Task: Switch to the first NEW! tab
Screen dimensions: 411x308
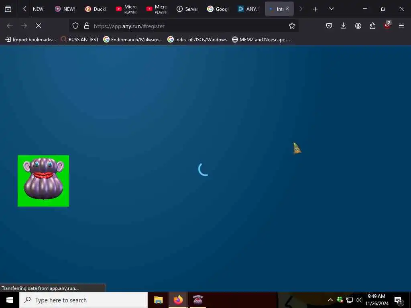Action: [x=39, y=9]
